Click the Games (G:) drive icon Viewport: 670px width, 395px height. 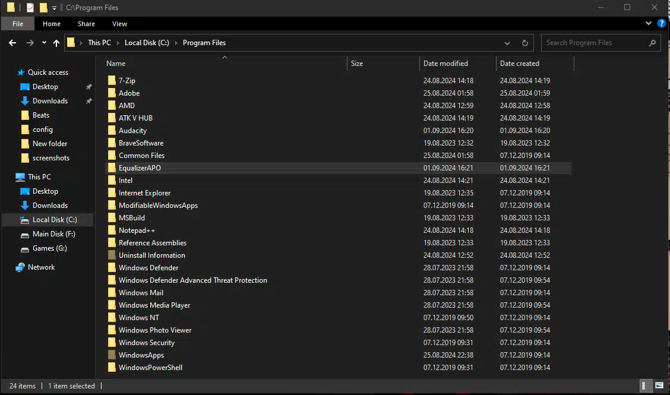(25, 249)
